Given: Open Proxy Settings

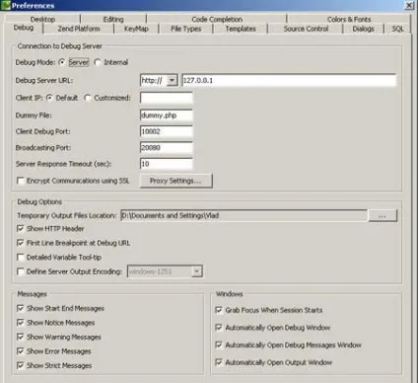Looking at the screenshot, I should tap(175, 181).
